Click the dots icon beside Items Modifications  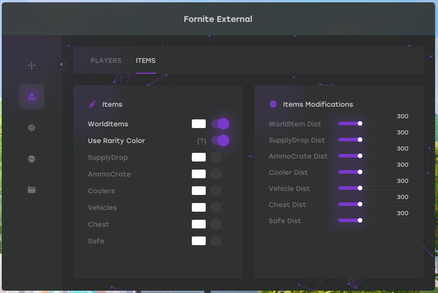click(x=273, y=104)
